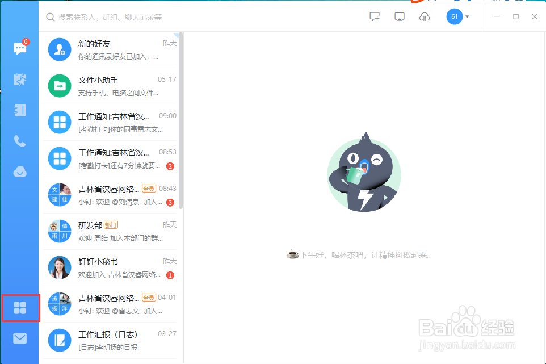Click the 全员 tag on 04-01 group
Image resolution: width=546 pixels, height=364 pixels.
coord(149,298)
